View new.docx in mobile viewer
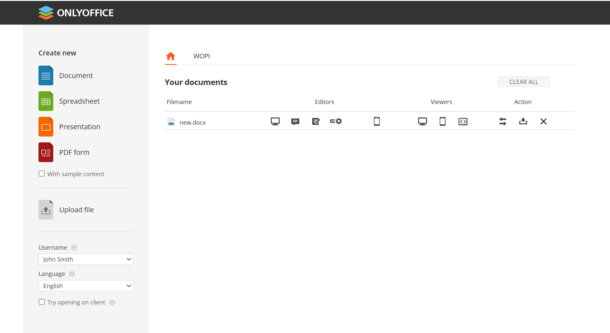The height and width of the screenshot is (333, 610). click(x=443, y=121)
